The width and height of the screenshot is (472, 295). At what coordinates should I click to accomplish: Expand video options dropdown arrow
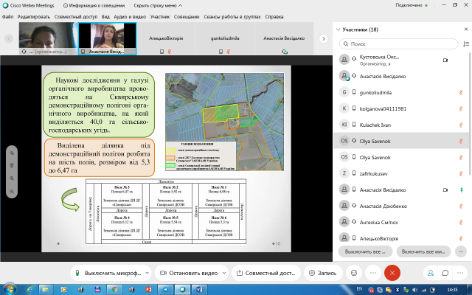(x=223, y=272)
